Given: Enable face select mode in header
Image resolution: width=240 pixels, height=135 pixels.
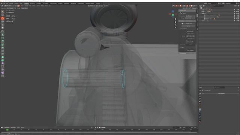Looking at the screenshot, I should [19, 6].
